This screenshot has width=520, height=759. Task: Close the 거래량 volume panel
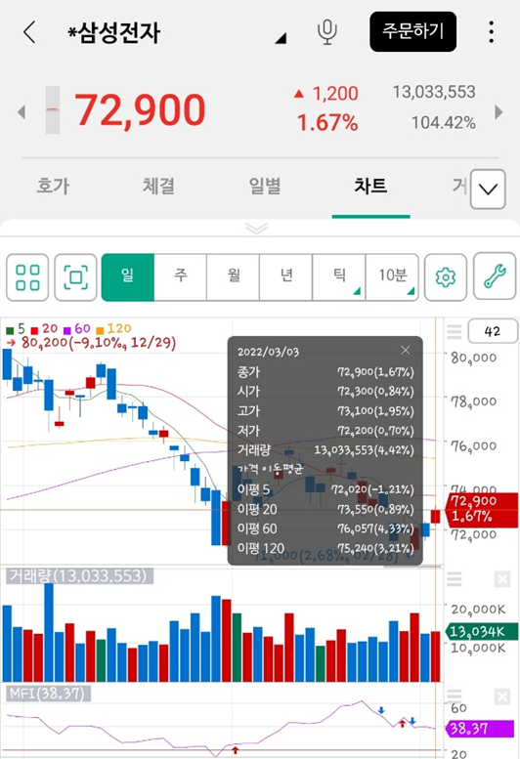coord(502,579)
